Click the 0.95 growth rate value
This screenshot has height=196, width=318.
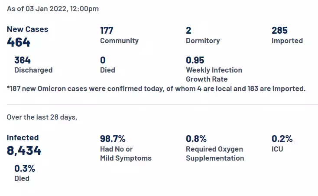pyautogui.click(x=195, y=60)
